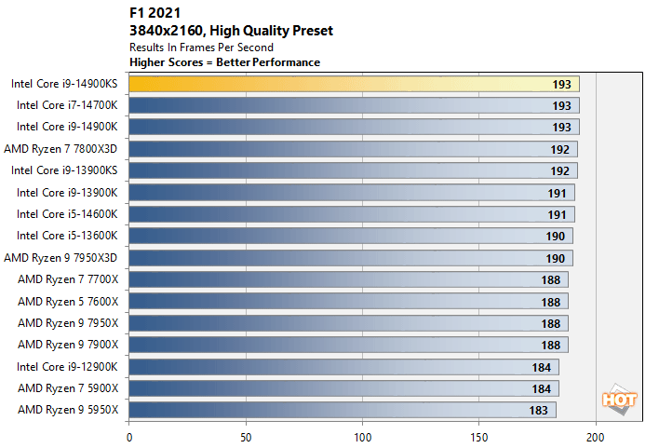Select the 184 score for Core i9-12900K
Screen dimensions: 659x448
[x=542, y=368]
